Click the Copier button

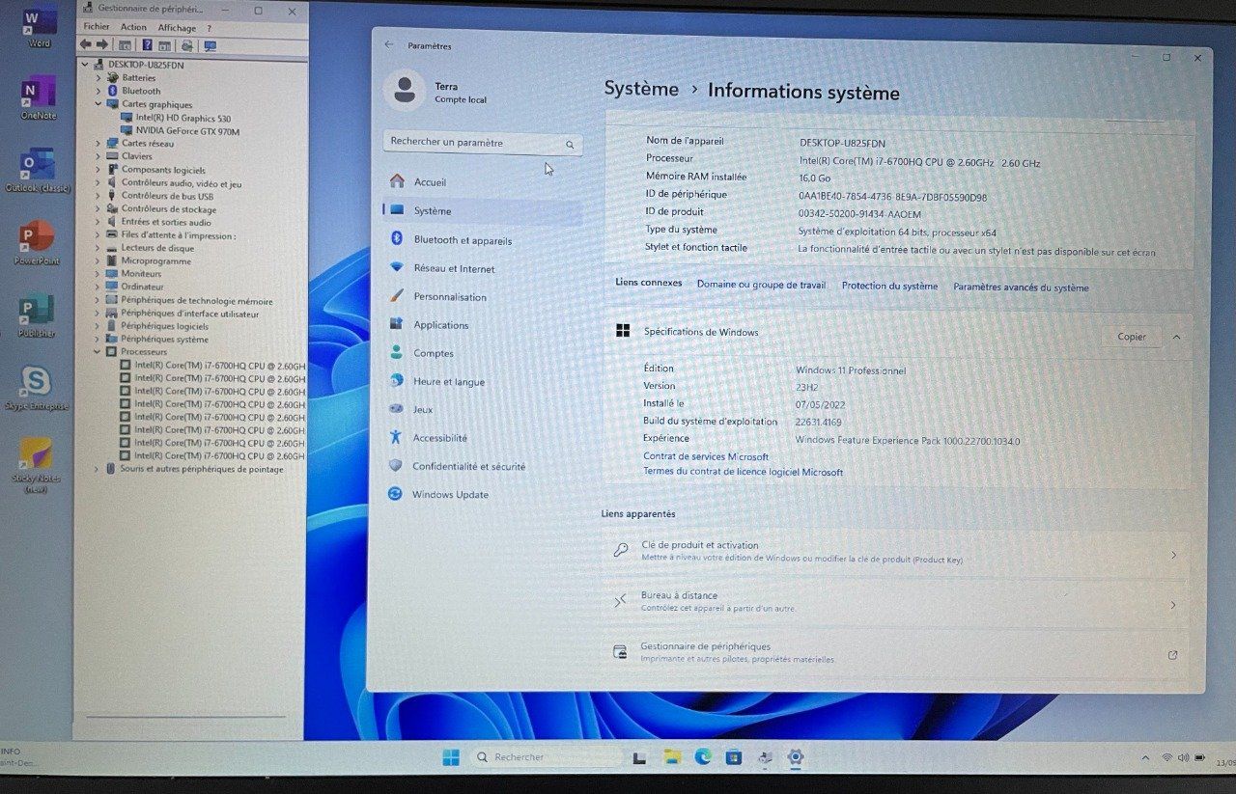[1131, 337]
